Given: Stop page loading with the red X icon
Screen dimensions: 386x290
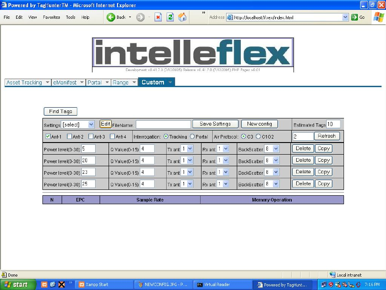Looking at the screenshot, I should [x=158, y=17].
